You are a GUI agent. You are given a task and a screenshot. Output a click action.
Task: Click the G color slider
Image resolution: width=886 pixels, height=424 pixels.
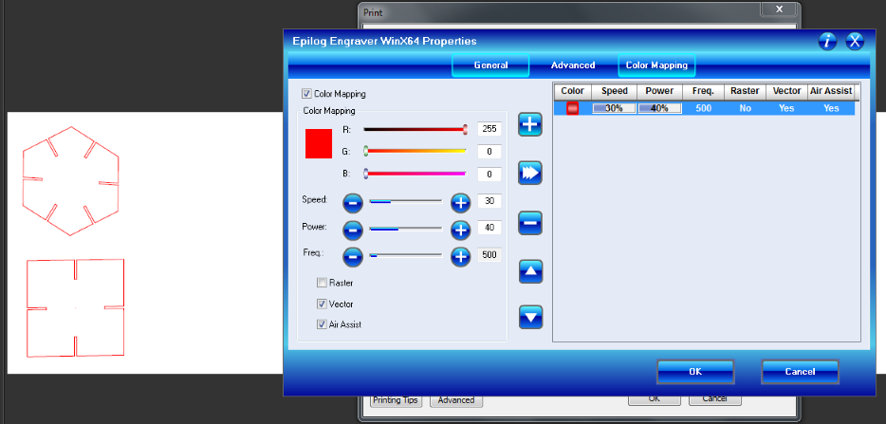415,151
